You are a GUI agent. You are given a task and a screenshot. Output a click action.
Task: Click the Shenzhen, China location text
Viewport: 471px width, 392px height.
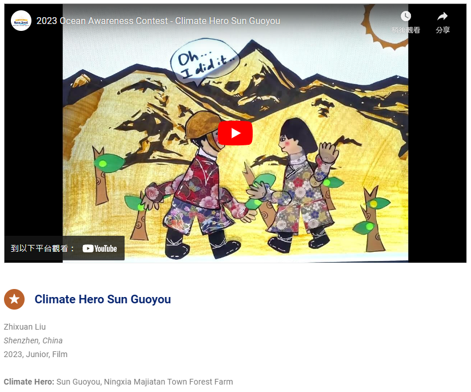tap(33, 340)
